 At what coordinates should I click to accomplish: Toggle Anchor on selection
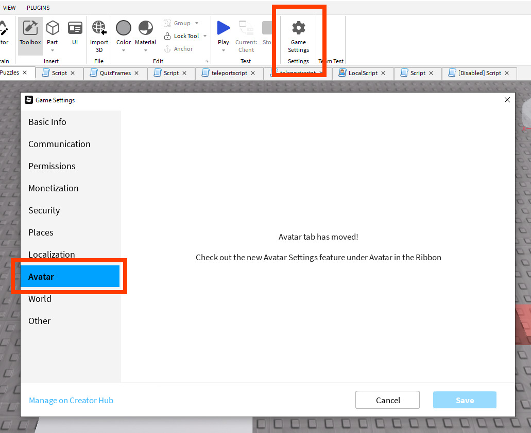tap(179, 49)
